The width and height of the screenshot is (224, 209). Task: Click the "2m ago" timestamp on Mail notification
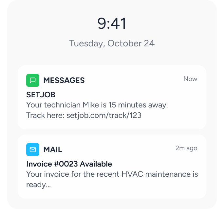[186, 148]
